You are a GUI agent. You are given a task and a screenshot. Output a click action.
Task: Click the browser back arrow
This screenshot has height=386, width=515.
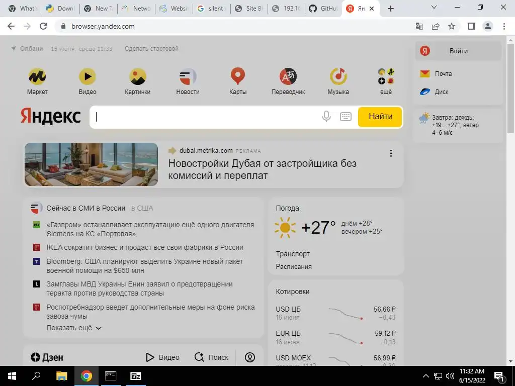tap(11, 26)
